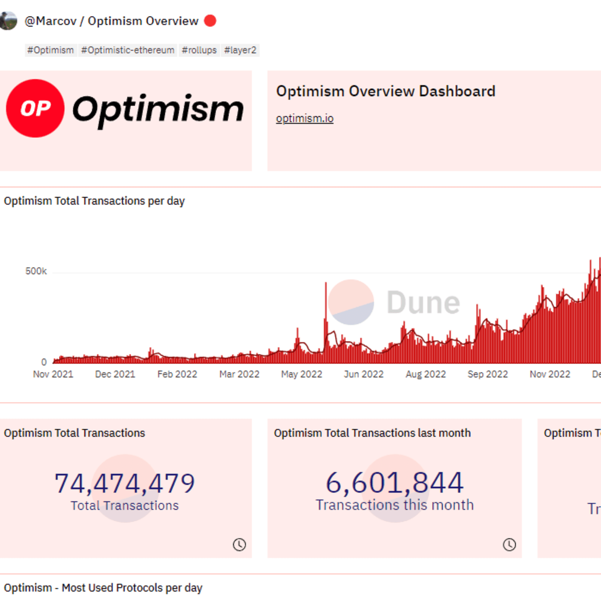
Task: Click the May 2022 x-axis label
Action: [302, 374]
